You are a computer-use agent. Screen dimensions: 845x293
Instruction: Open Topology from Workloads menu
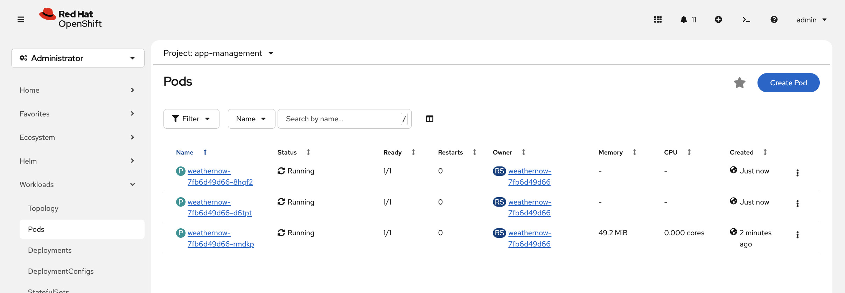(x=43, y=208)
